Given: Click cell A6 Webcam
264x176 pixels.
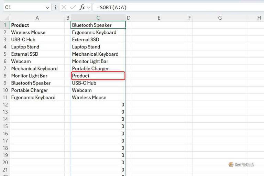Looking at the screenshot, I should 37,61.
